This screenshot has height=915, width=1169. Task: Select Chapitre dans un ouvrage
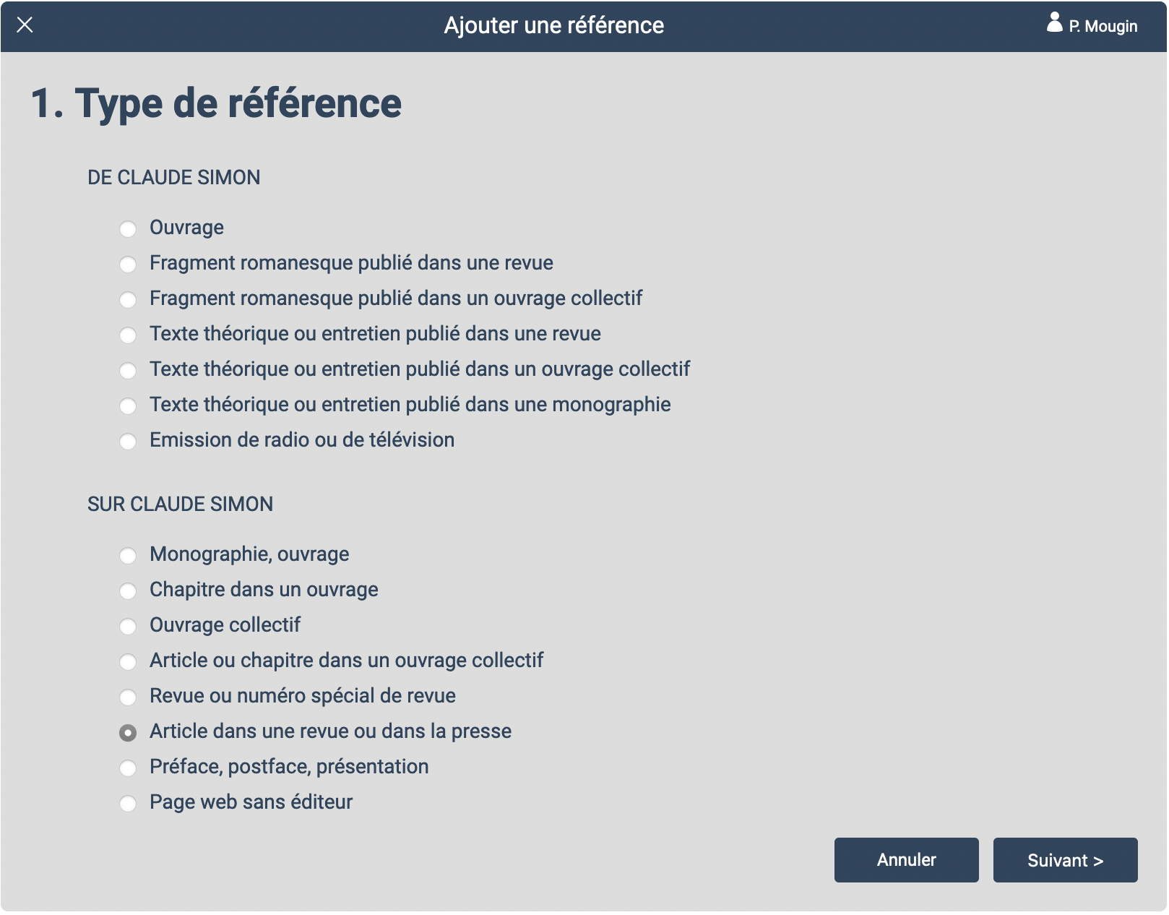(x=128, y=591)
